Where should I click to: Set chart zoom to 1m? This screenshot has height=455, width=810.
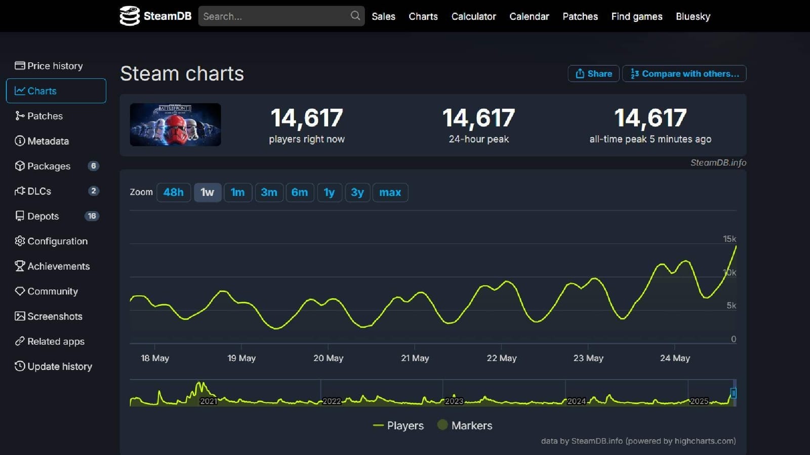[237, 192]
